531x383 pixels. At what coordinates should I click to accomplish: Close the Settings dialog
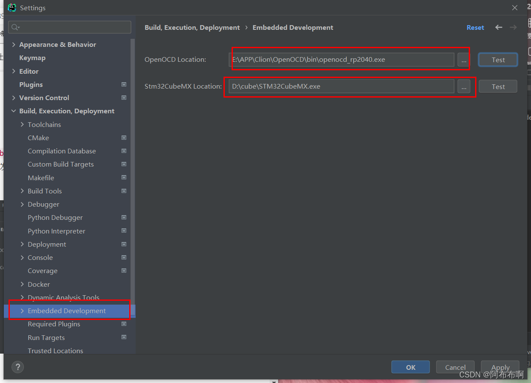click(x=515, y=8)
